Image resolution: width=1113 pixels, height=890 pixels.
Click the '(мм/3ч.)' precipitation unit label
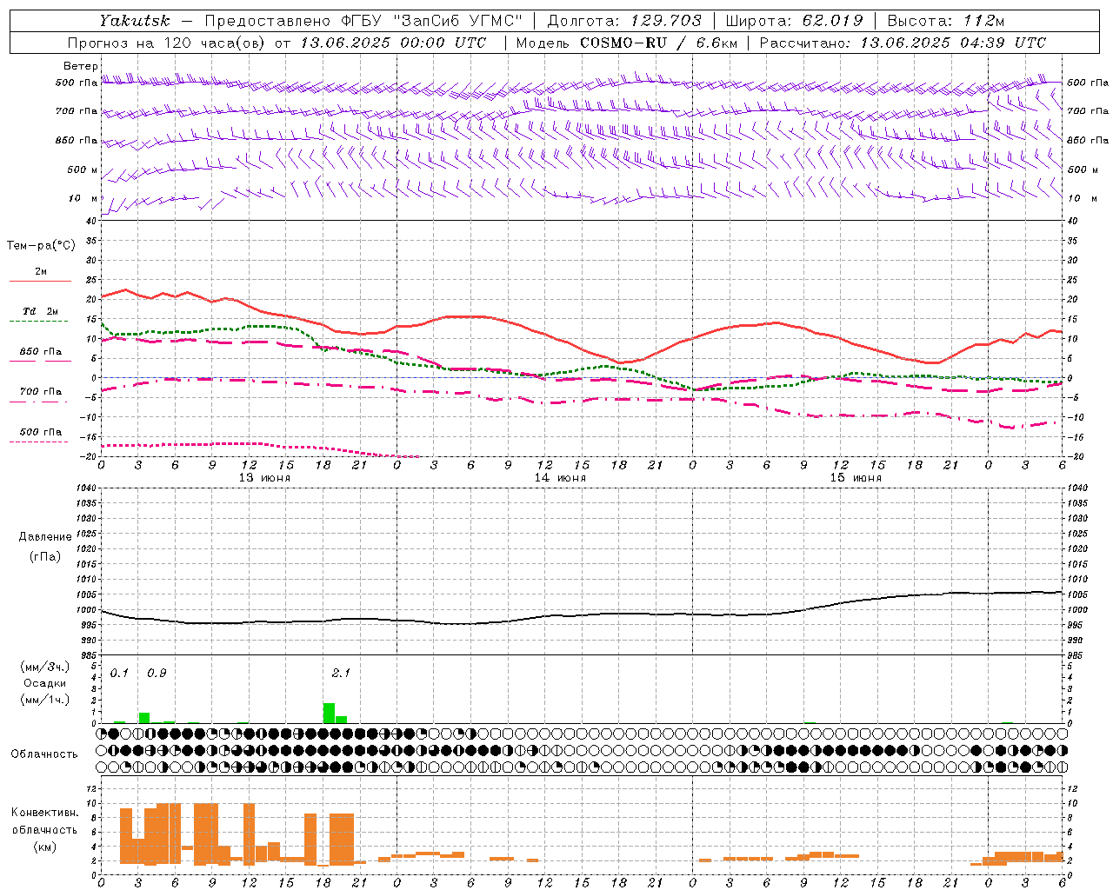[x=45, y=667]
